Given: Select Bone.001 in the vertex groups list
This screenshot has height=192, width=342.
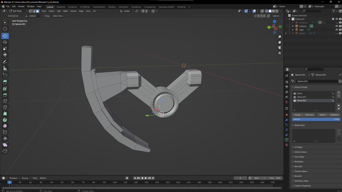Looking at the screenshot, I should coord(302,97).
